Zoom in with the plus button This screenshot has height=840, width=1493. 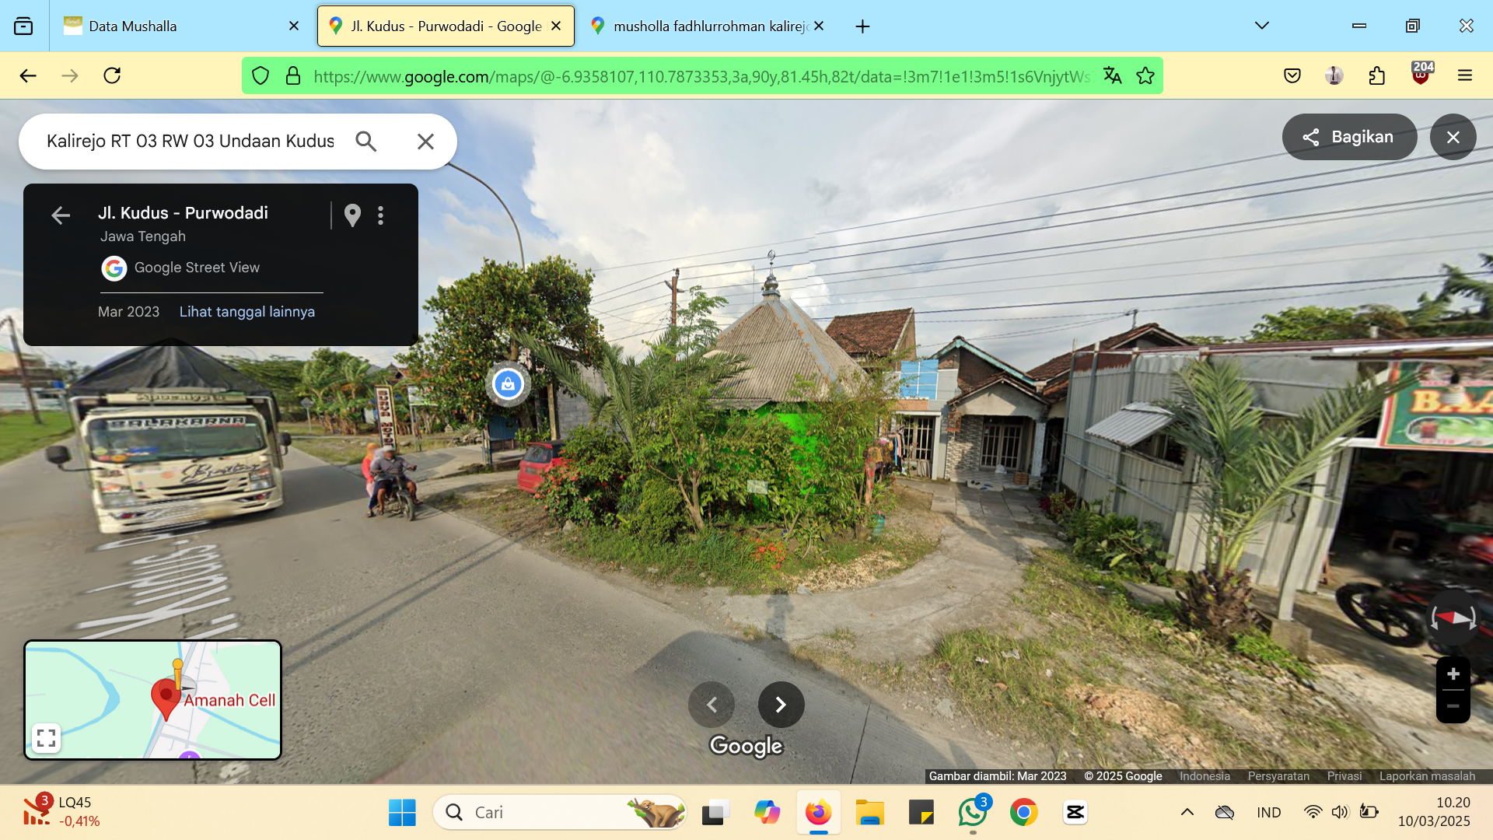(x=1453, y=674)
